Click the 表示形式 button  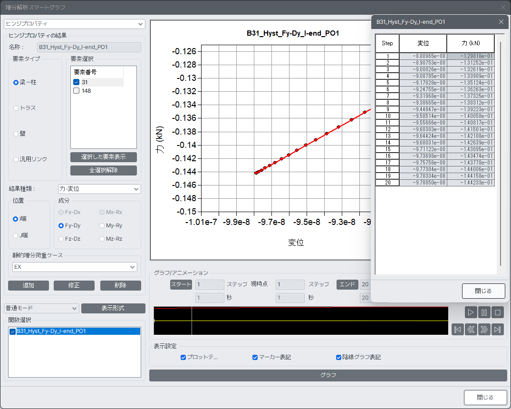113,308
